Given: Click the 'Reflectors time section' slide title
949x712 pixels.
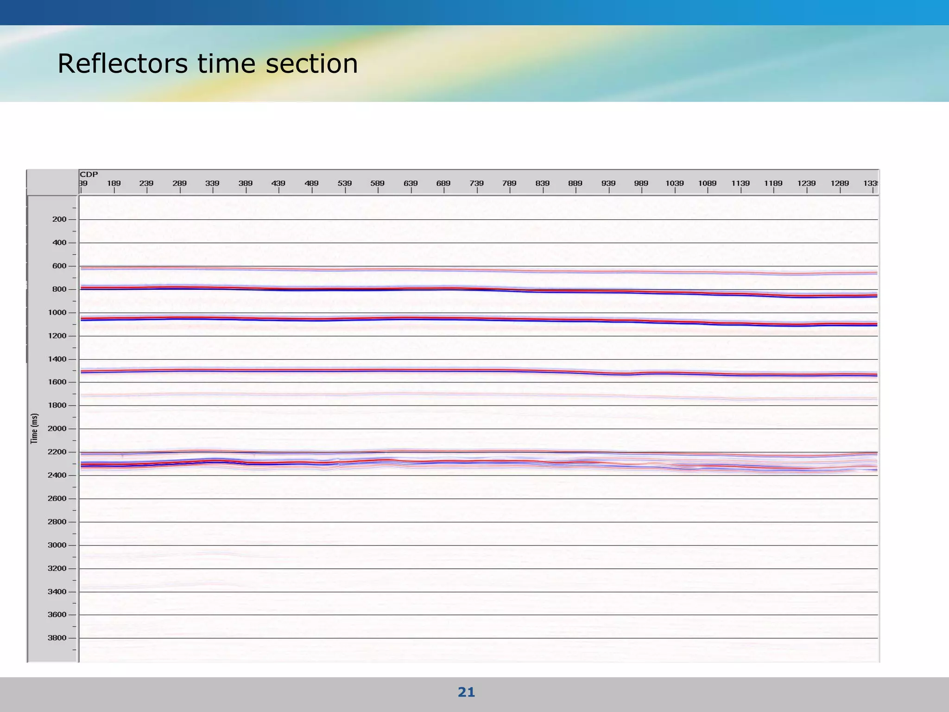Looking at the screenshot, I should click(x=208, y=64).
